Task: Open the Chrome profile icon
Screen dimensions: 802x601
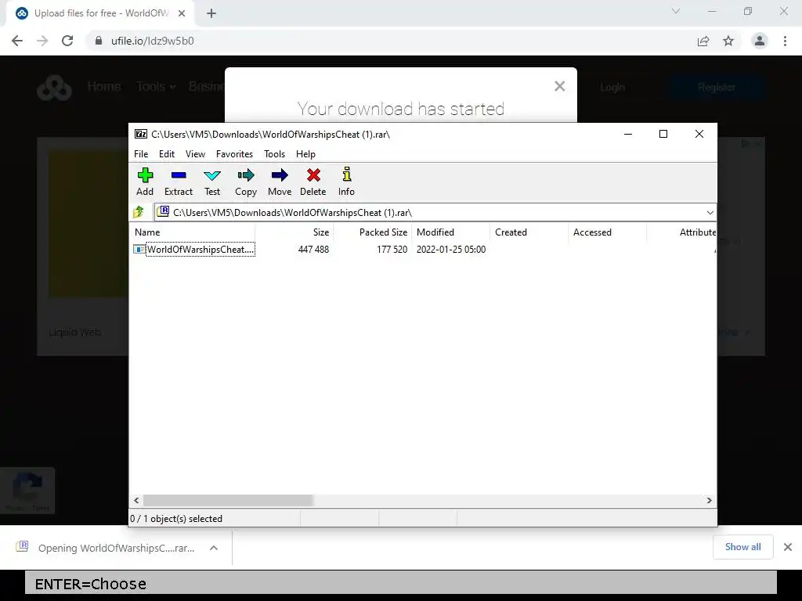Action: point(760,41)
